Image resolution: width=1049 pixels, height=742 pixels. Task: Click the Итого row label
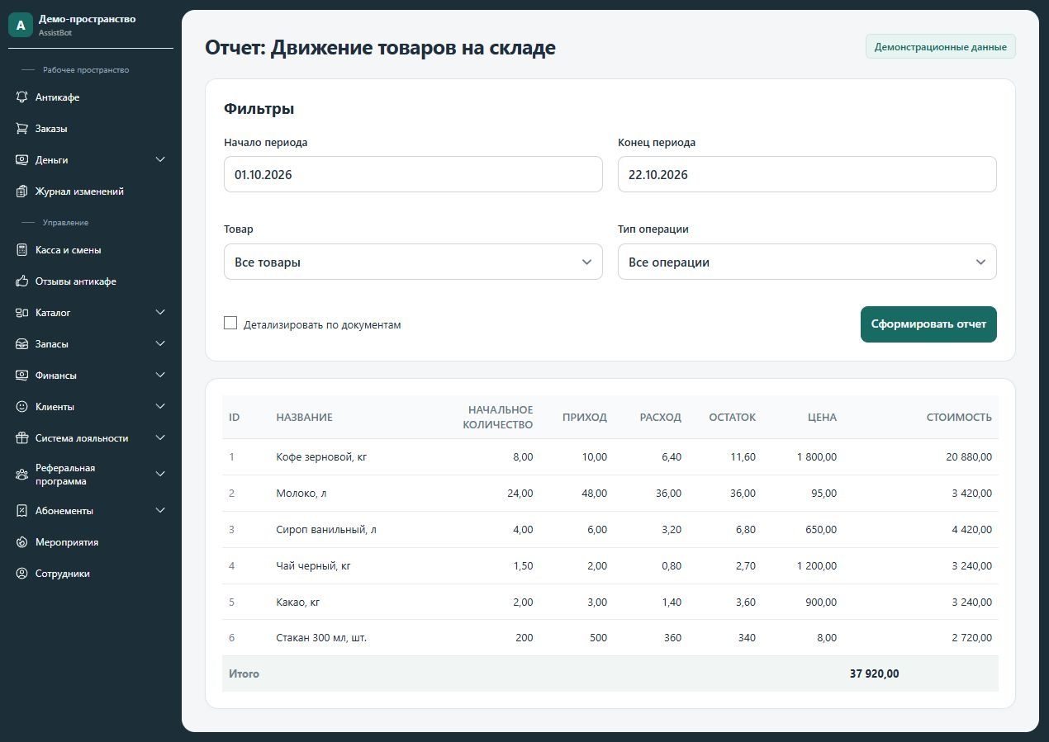click(244, 673)
